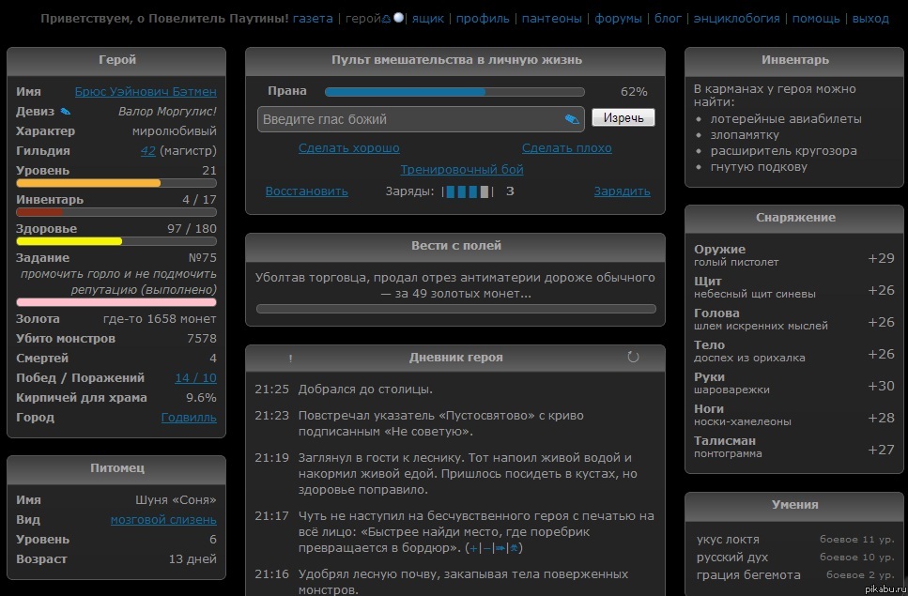
Task: Click the pencil icon in the god voice field
Action: [571, 119]
